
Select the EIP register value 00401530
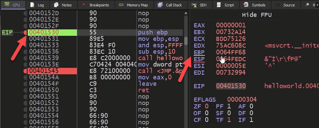(231, 86)
